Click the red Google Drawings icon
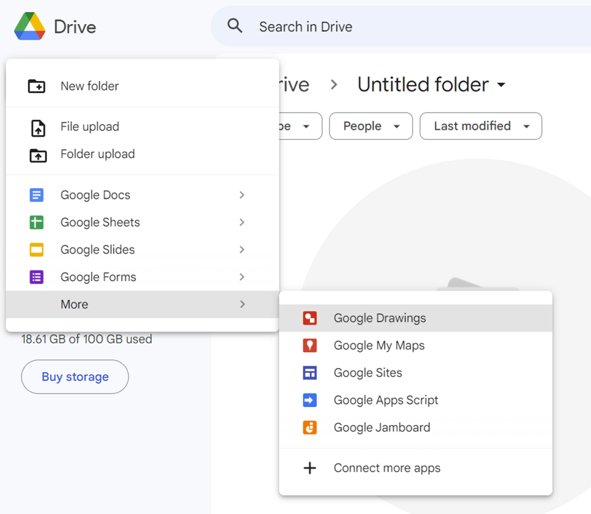The height and width of the screenshot is (514, 591). (310, 318)
